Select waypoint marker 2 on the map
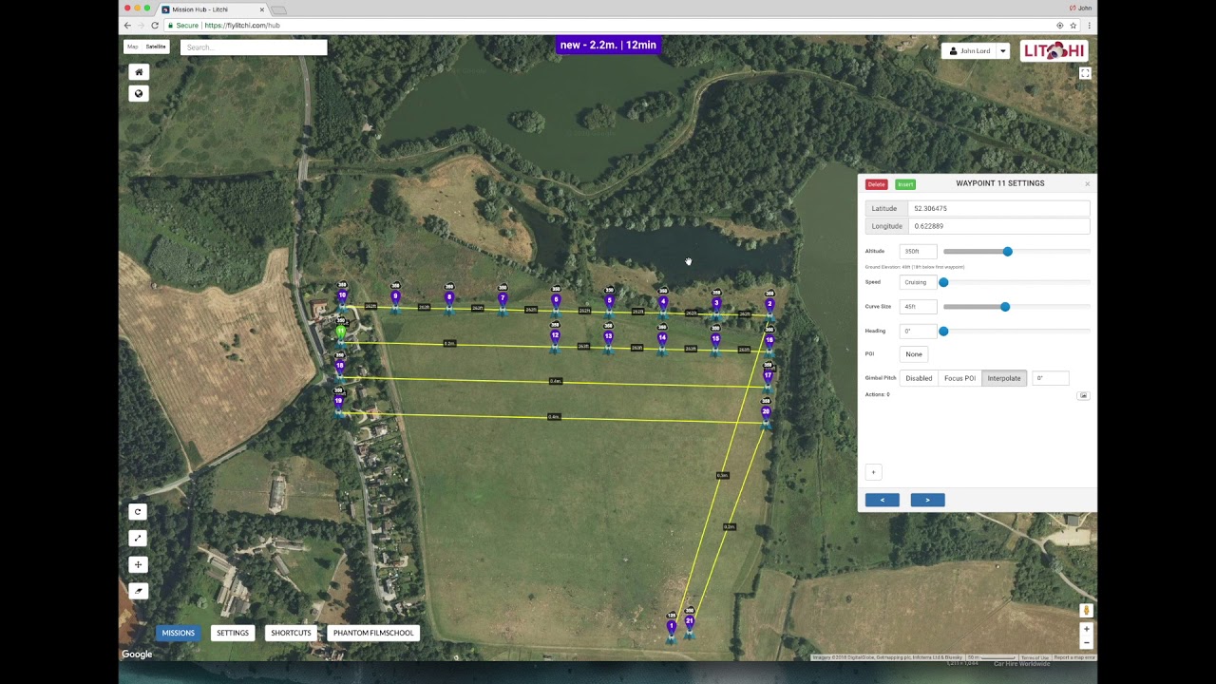Viewport: 1216px width, 684px height. click(769, 306)
